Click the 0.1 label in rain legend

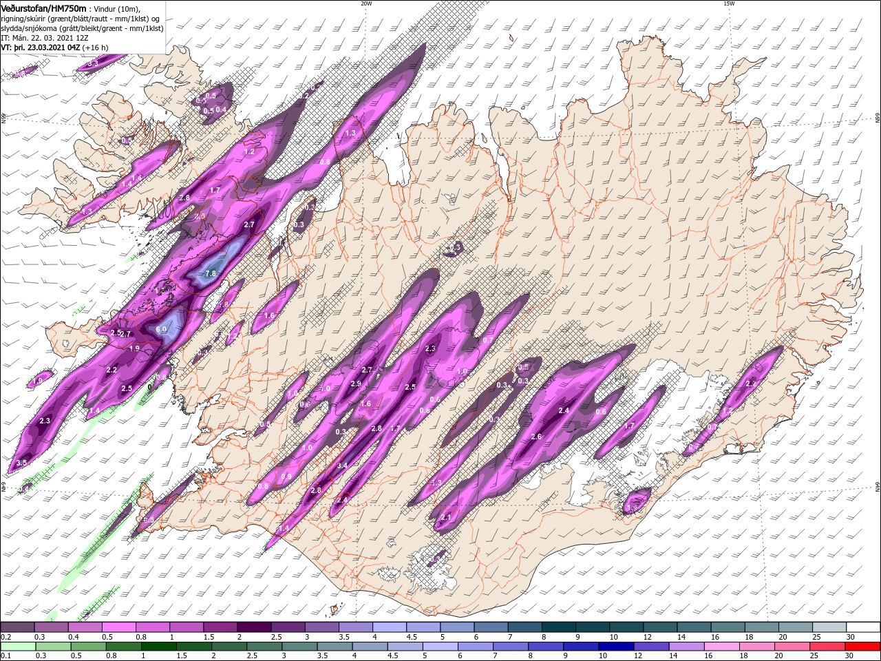pyautogui.click(x=6, y=656)
